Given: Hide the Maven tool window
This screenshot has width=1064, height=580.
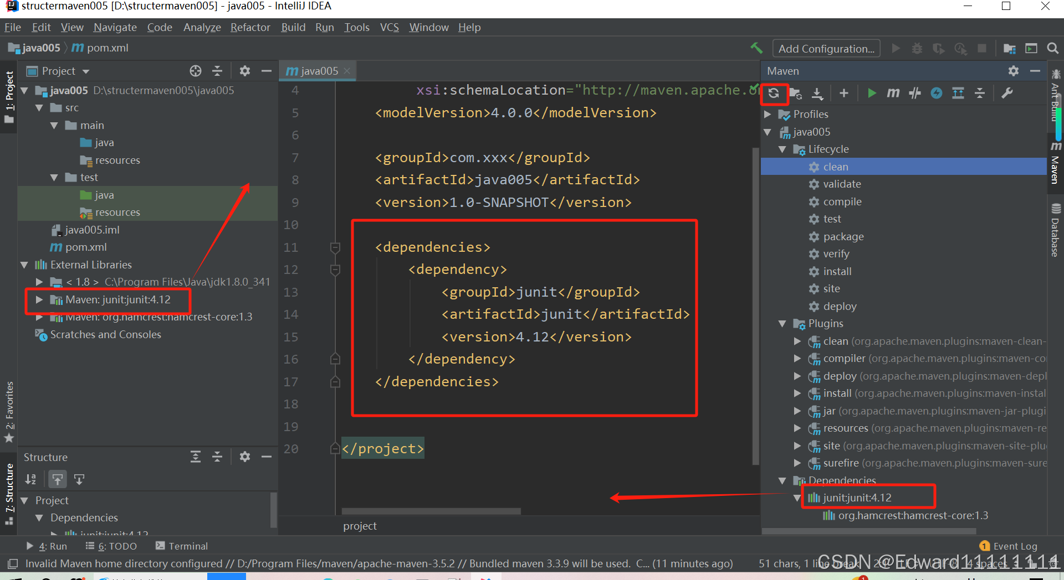Looking at the screenshot, I should 1035,71.
